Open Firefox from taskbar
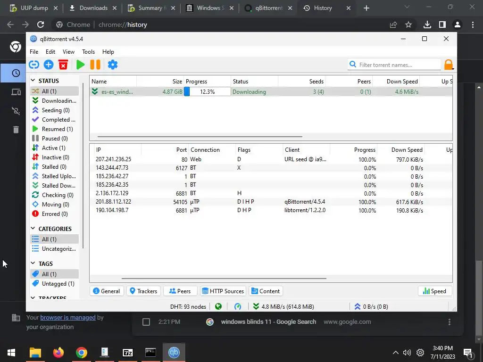 58,353
